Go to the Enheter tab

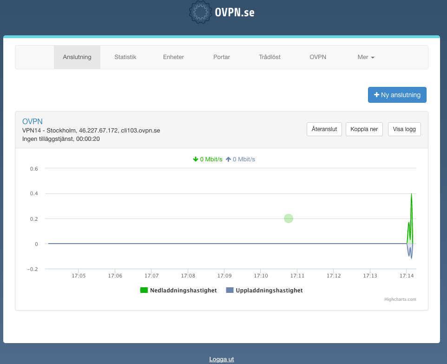tap(173, 57)
